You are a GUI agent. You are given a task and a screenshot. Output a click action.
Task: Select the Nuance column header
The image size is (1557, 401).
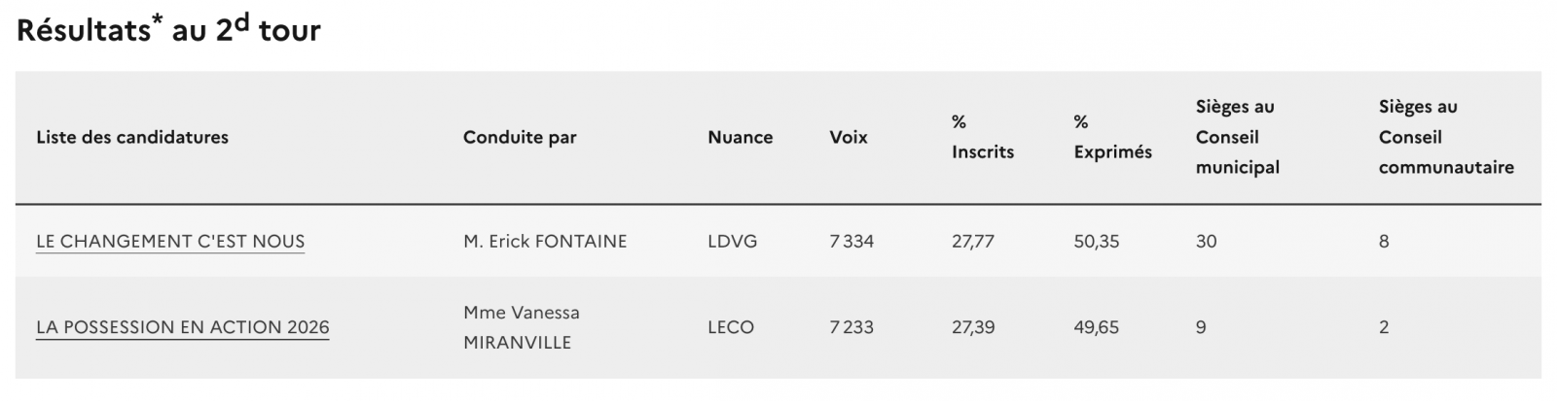pyautogui.click(x=740, y=137)
